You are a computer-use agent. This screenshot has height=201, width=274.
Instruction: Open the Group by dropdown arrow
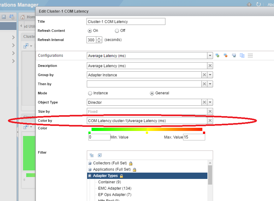pyautogui.click(x=210, y=75)
